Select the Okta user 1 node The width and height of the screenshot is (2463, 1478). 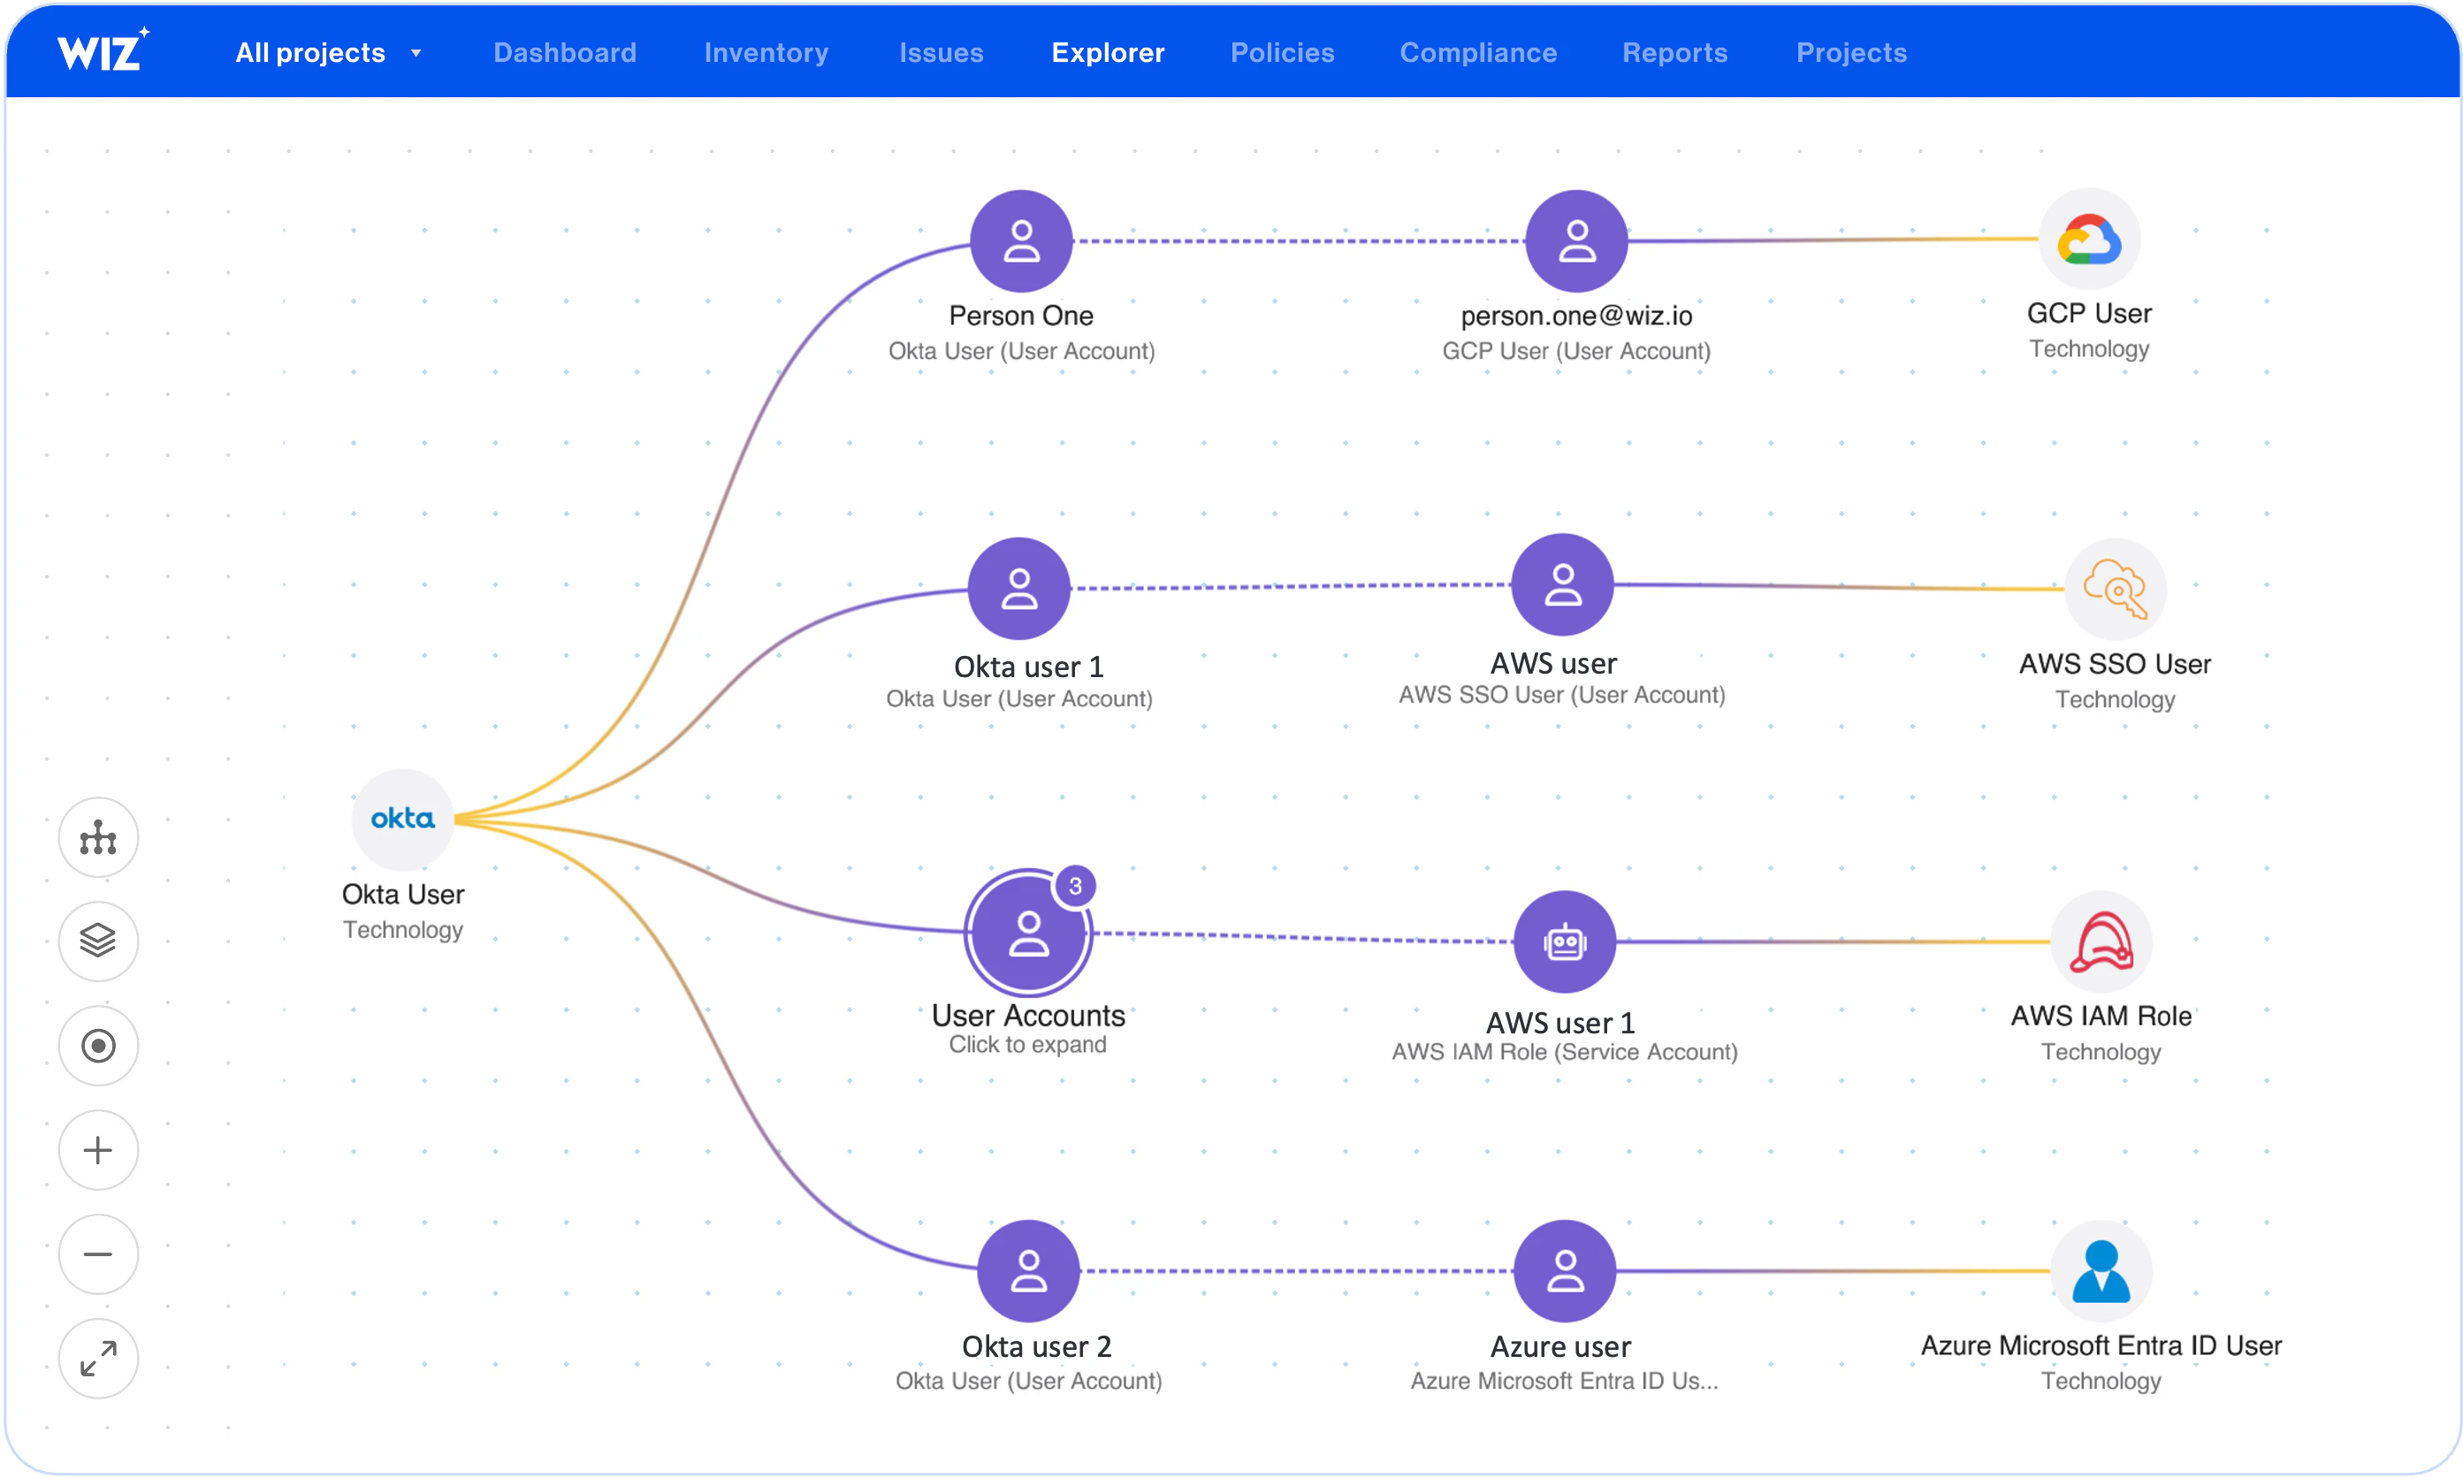[x=1018, y=589]
